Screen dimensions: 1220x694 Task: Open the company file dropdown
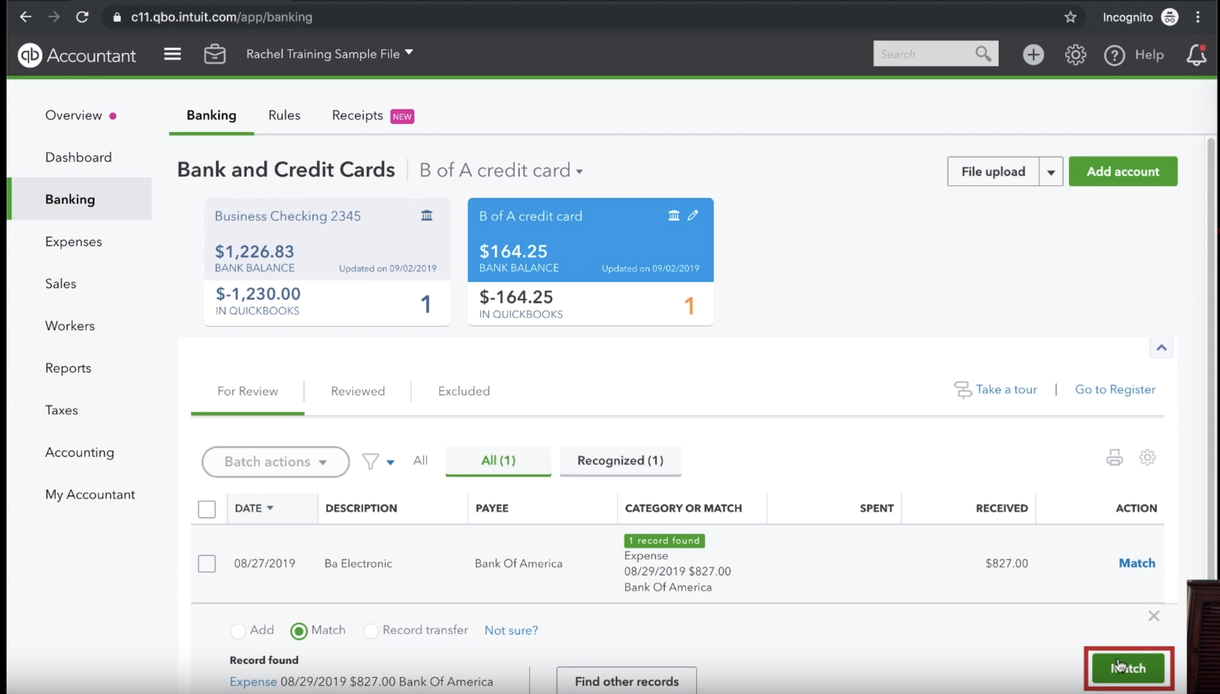330,53
